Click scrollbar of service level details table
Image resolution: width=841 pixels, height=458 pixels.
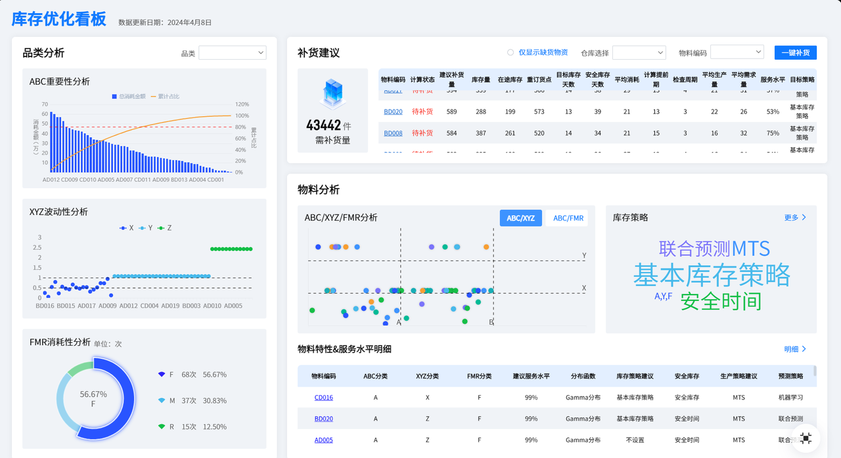click(815, 371)
